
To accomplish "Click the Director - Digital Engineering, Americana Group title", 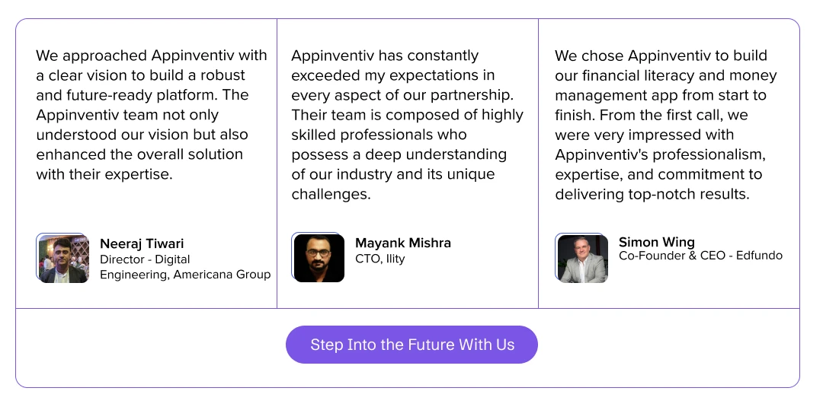I will point(185,267).
